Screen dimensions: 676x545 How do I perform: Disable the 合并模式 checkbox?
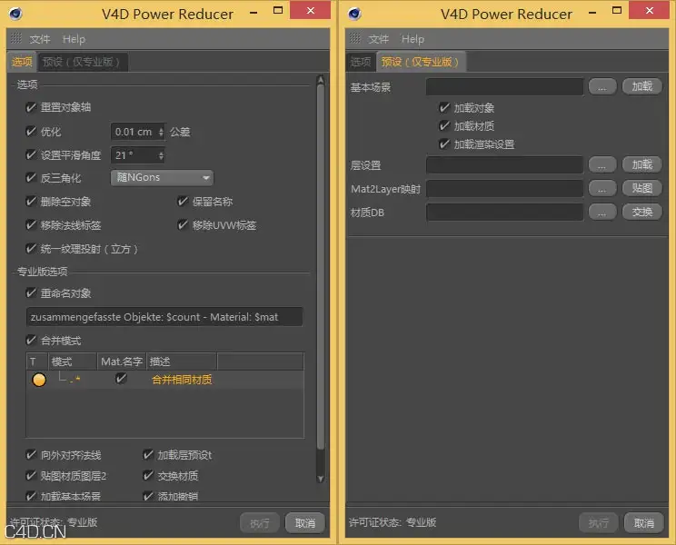pos(31,341)
